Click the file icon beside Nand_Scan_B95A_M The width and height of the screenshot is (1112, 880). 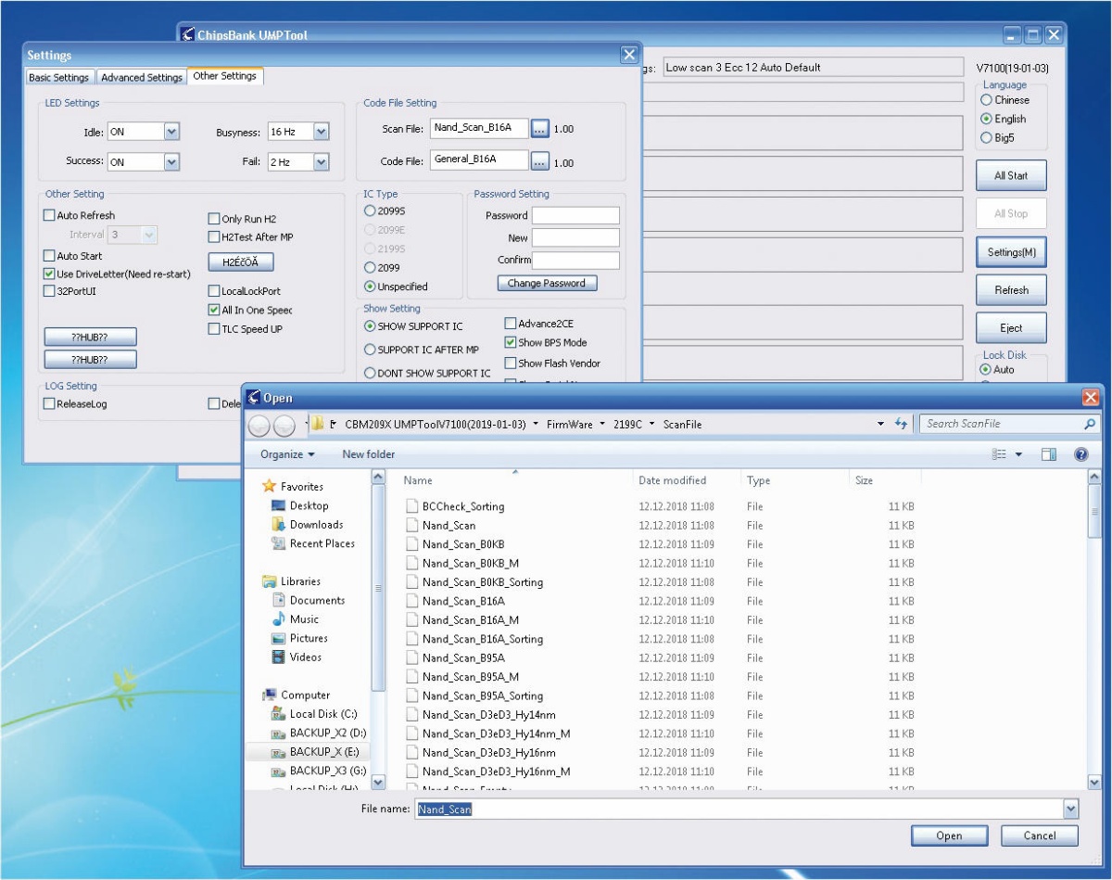coord(412,677)
